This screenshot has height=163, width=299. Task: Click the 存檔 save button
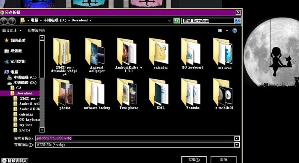(194, 160)
